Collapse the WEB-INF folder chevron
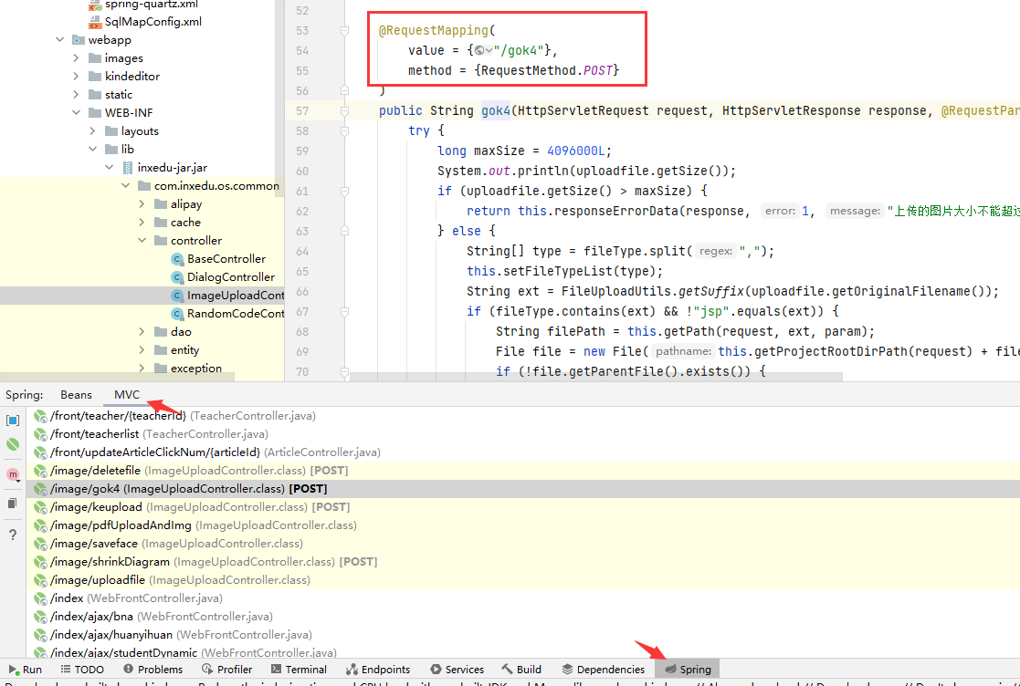The image size is (1020, 686). coord(76,113)
